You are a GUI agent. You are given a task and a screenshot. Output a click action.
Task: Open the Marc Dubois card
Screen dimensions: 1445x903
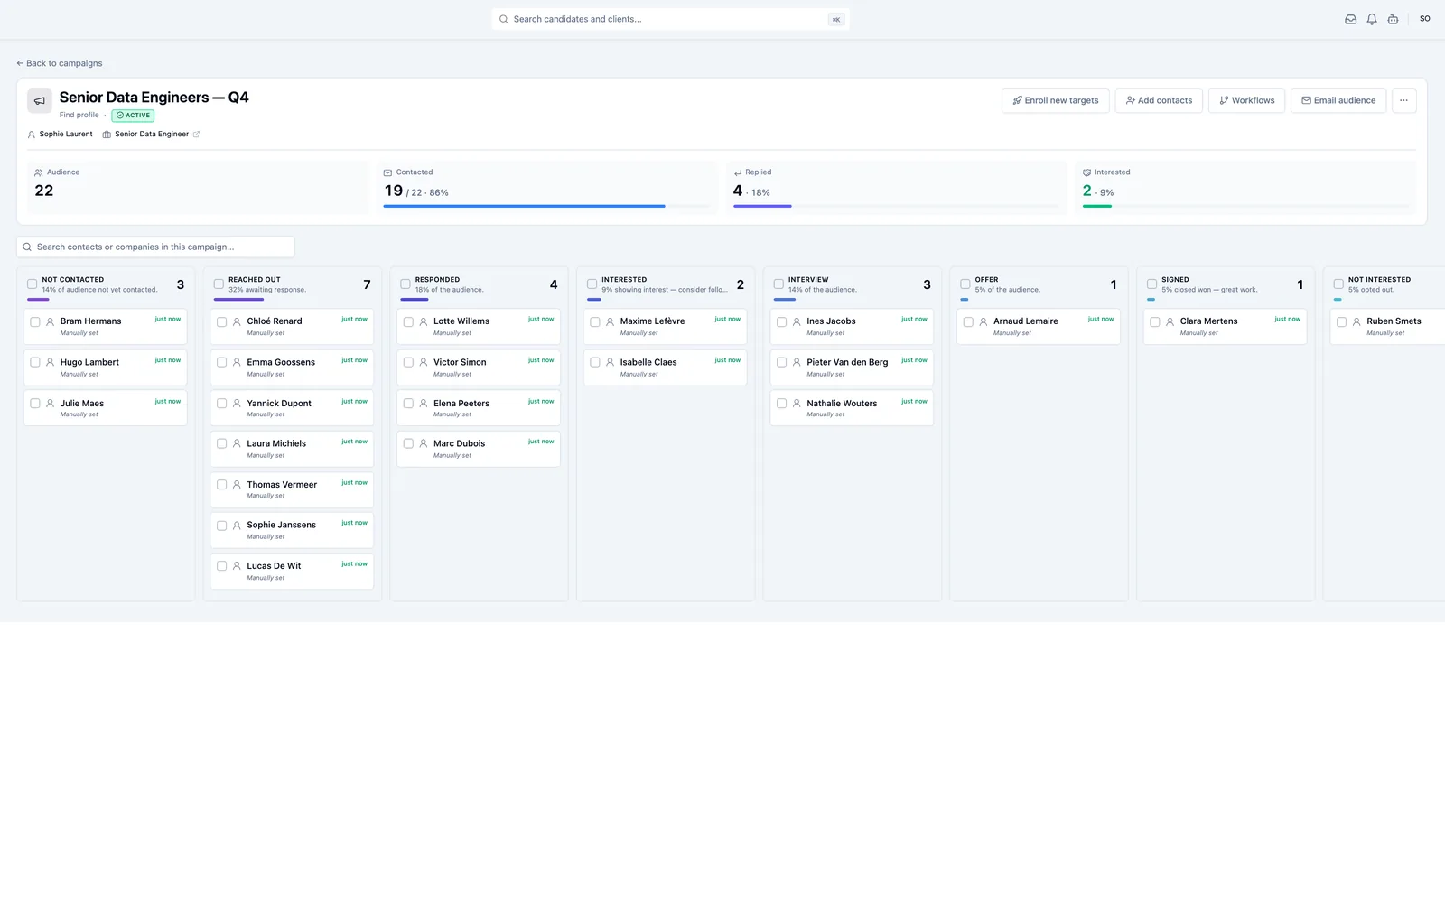[x=479, y=449]
